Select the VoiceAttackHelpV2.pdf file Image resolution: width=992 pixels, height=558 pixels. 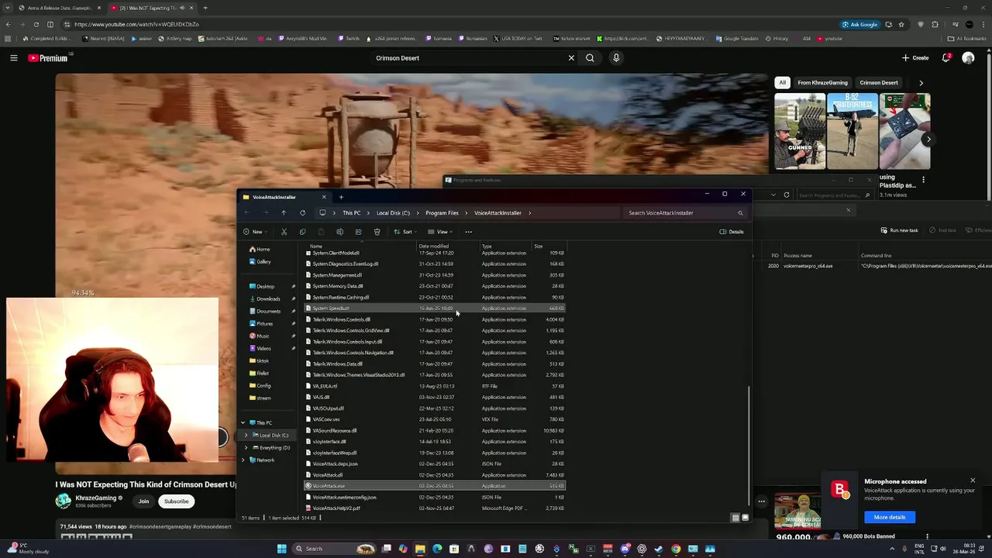435,508
